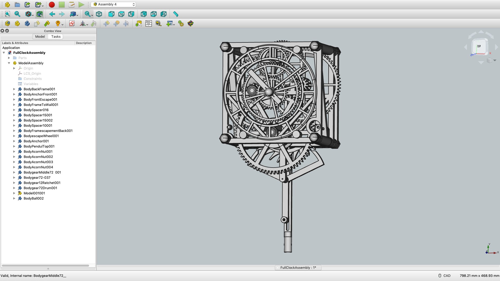Open the Assembly 4 workbench selector
This screenshot has height=281, width=500.
click(113, 4)
